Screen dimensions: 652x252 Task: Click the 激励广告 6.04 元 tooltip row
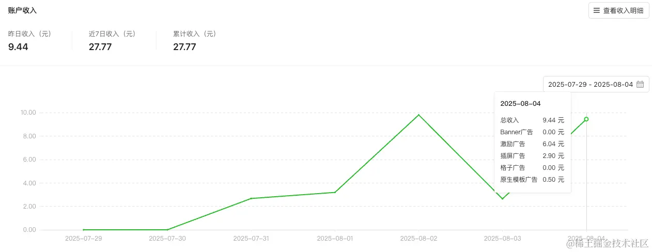coord(532,144)
